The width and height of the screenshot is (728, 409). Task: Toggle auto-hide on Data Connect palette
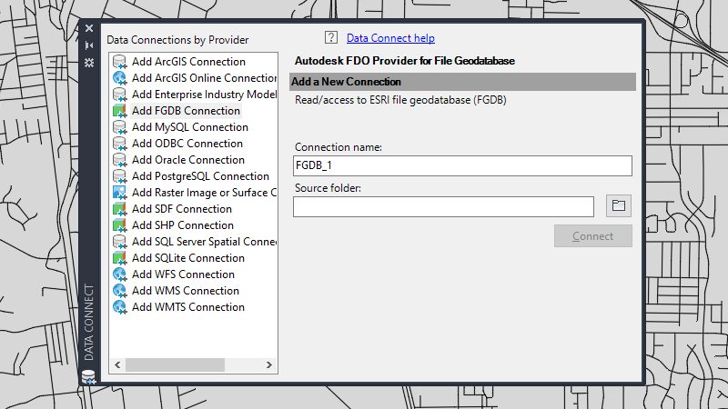[x=89, y=45]
